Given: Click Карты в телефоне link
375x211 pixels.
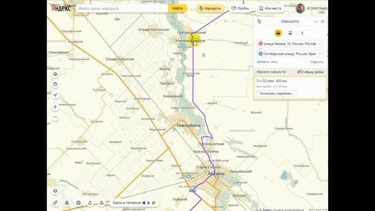Looking at the screenshot, I should 127,203.
